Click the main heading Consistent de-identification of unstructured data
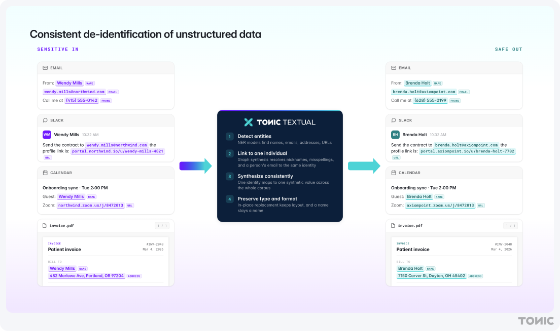 146,34
